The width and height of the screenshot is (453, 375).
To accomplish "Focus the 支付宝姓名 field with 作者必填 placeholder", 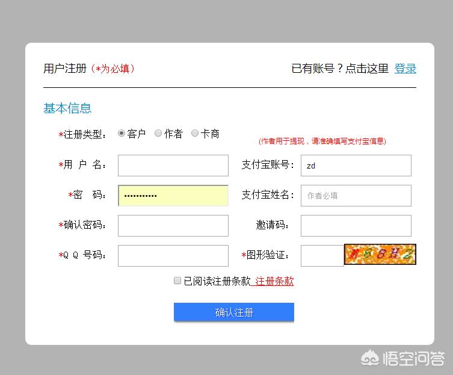I will pyautogui.click(x=356, y=196).
